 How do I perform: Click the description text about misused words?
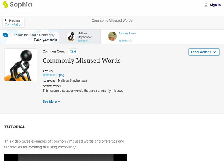point(83,91)
